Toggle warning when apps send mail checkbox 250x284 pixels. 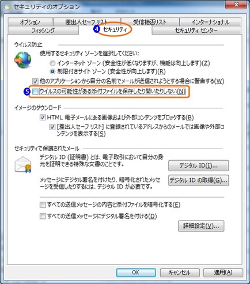[35, 81]
